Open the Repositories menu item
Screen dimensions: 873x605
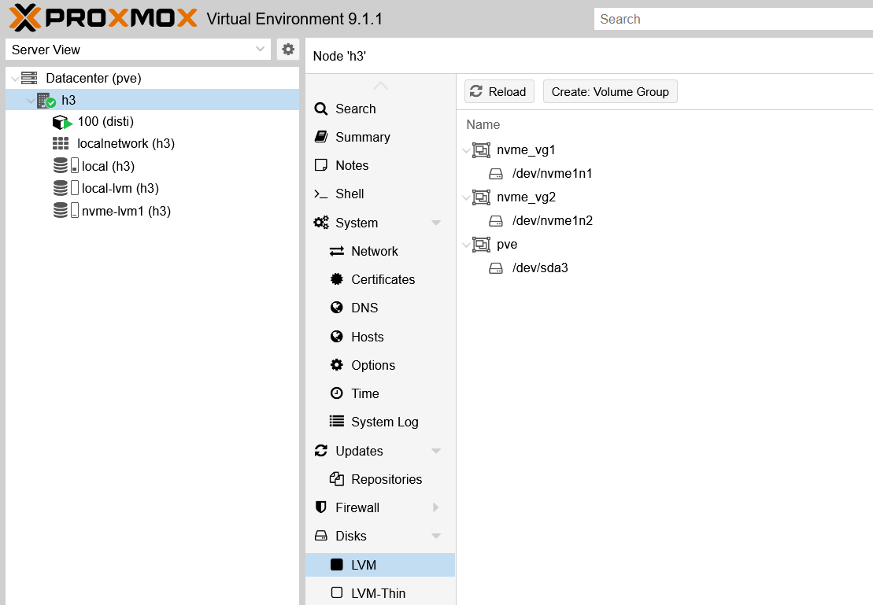[x=380, y=479]
